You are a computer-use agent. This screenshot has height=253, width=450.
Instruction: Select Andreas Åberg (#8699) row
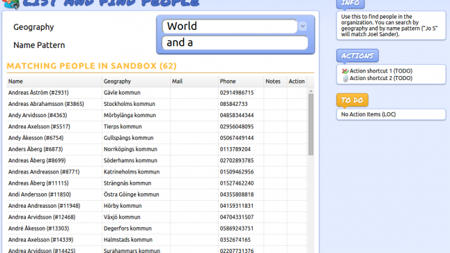pyautogui.click(x=157, y=160)
